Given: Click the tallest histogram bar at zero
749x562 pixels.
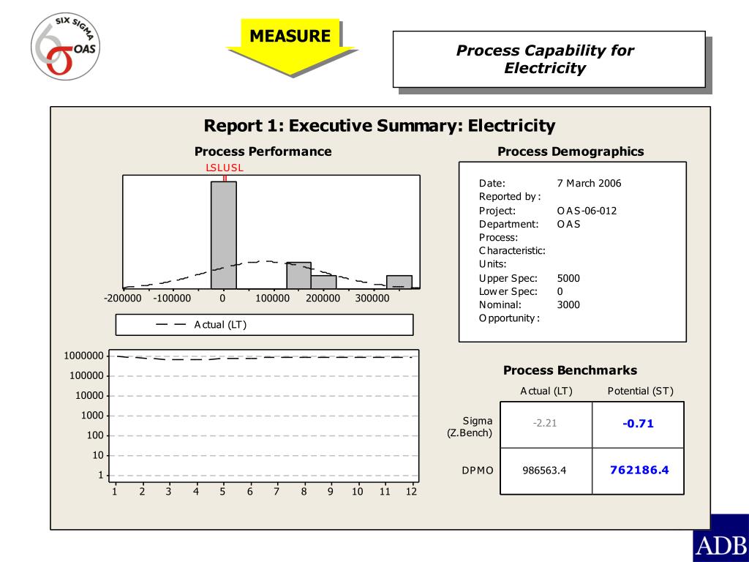Looking at the screenshot, I should (224, 235).
